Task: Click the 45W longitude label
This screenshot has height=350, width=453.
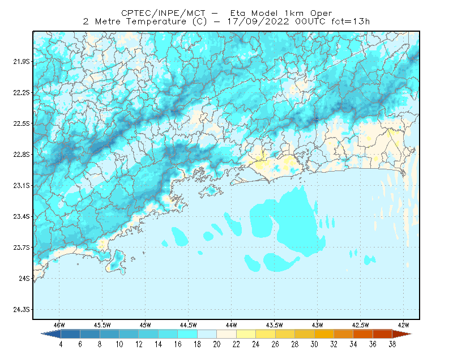Action: tap(146, 325)
